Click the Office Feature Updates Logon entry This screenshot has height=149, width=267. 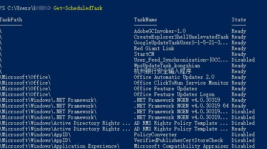pos(174,94)
